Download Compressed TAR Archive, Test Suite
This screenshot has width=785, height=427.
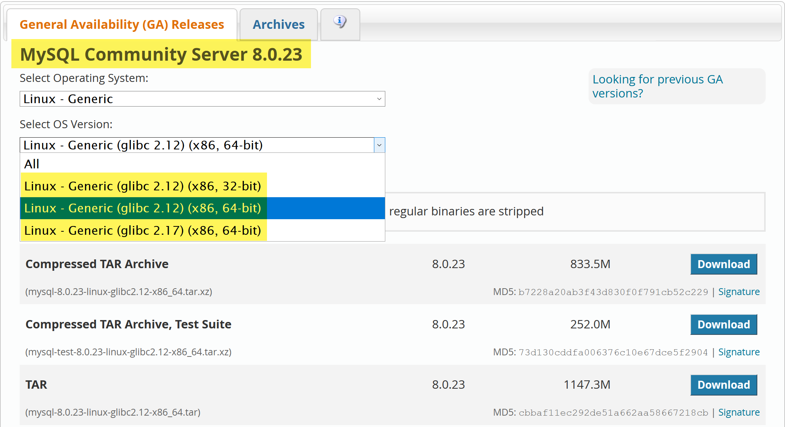(x=723, y=324)
